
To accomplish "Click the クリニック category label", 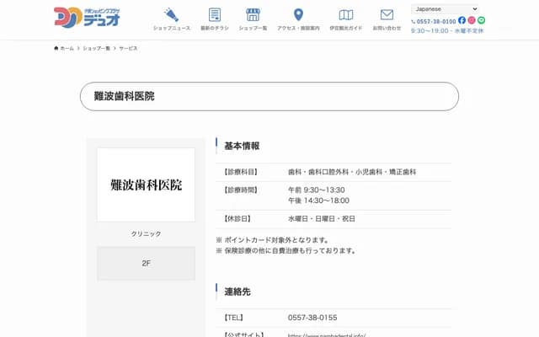I will click(146, 234).
